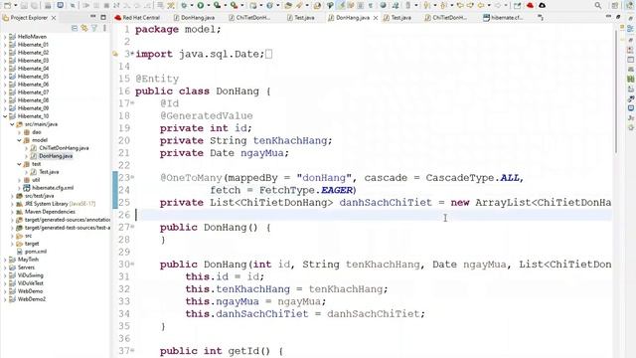Collapse the model package node

click(19, 140)
